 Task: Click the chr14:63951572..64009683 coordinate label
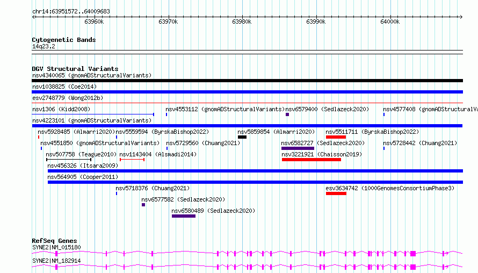(x=71, y=12)
